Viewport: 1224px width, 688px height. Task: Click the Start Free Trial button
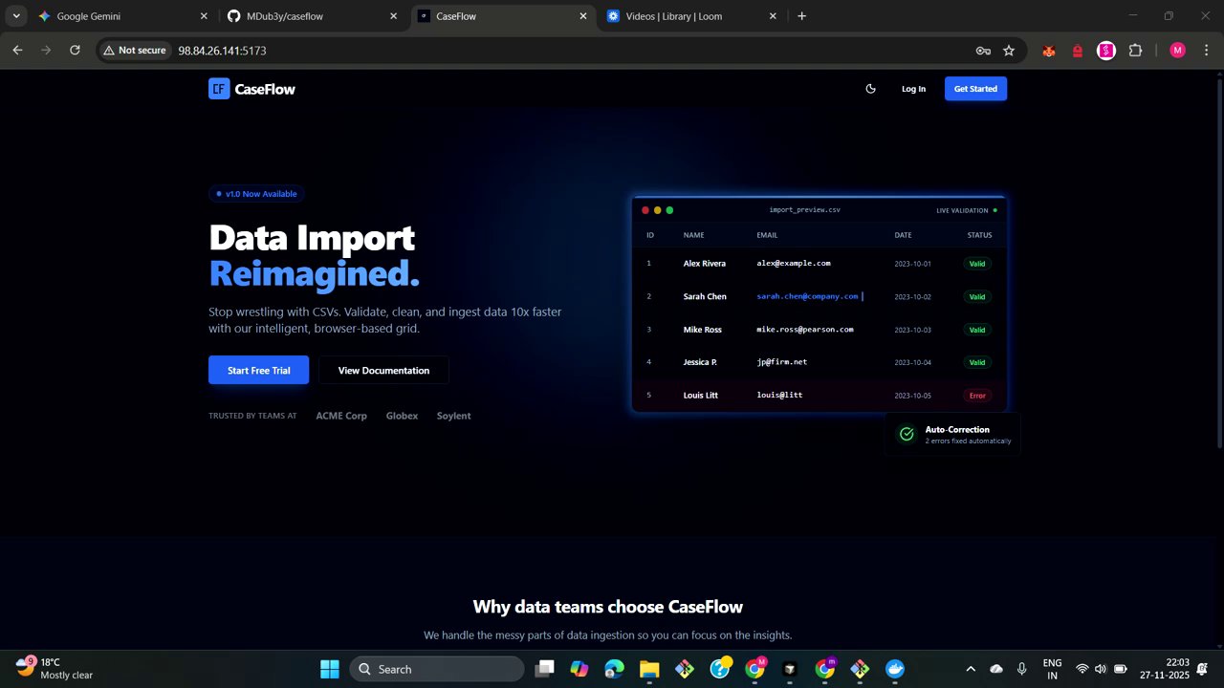(x=258, y=370)
